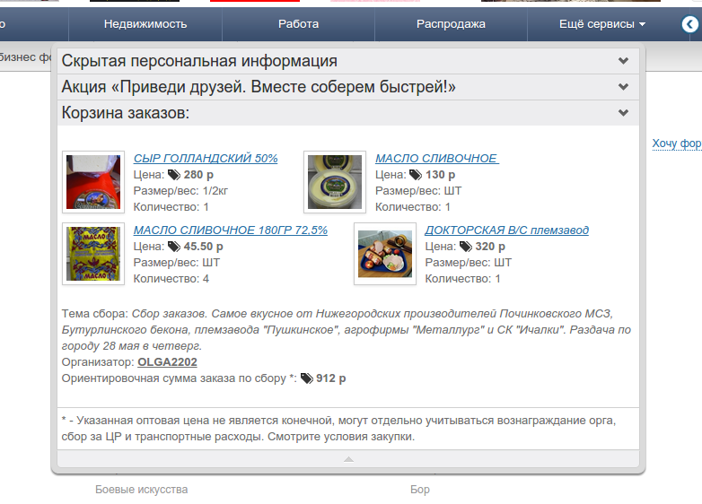Open the Распродажа menu item

click(451, 24)
